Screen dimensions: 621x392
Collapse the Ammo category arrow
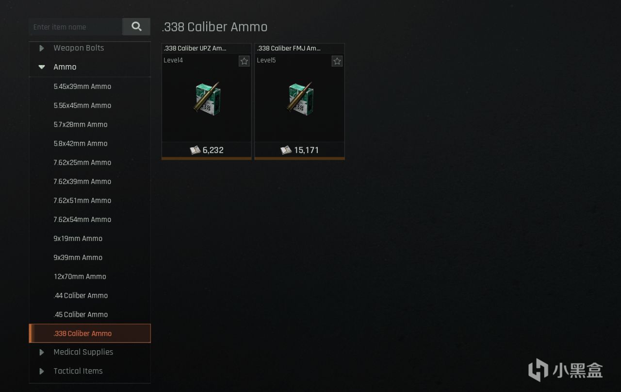tap(42, 67)
